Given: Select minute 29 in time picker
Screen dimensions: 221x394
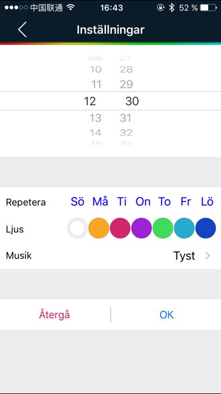Looking at the screenshot, I should coord(126,84).
